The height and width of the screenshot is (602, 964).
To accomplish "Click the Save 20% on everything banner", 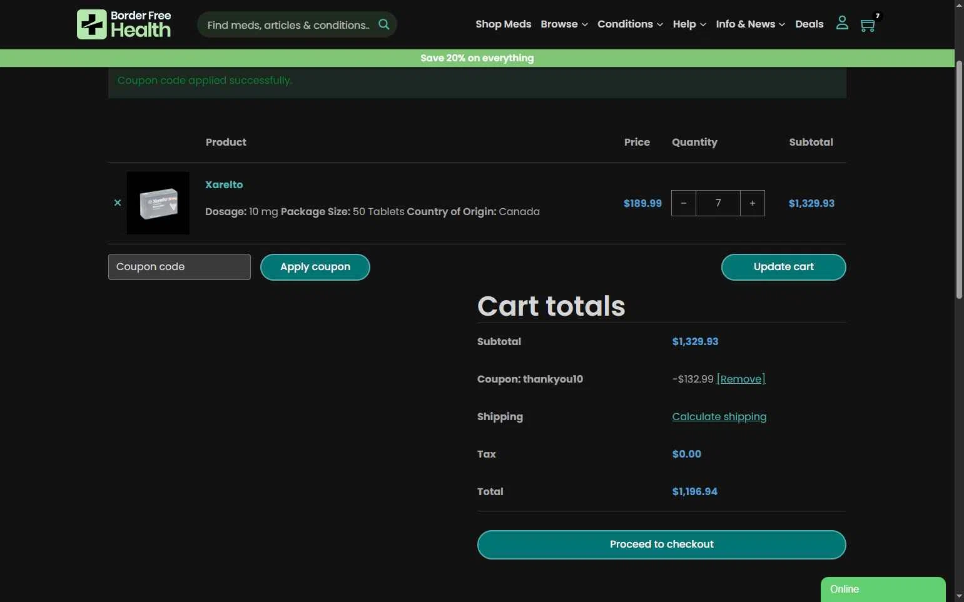I will (477, 58).
